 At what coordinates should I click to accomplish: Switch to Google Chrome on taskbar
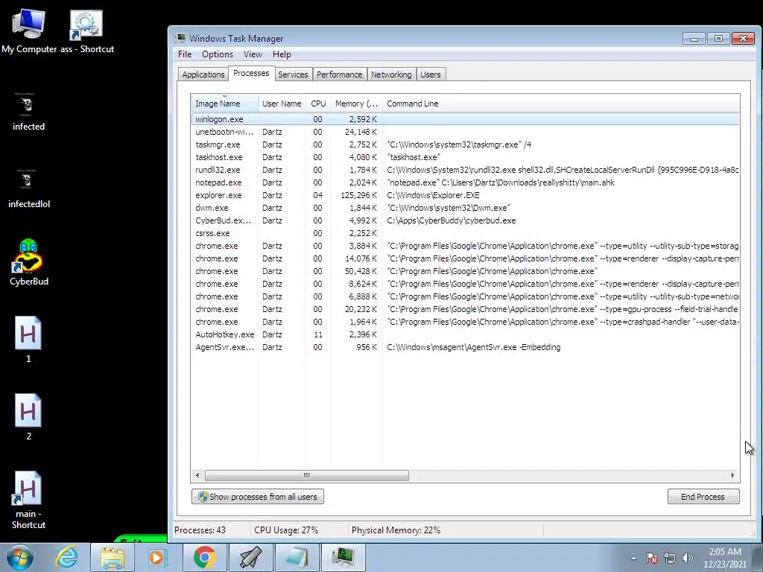click(204, 557)
